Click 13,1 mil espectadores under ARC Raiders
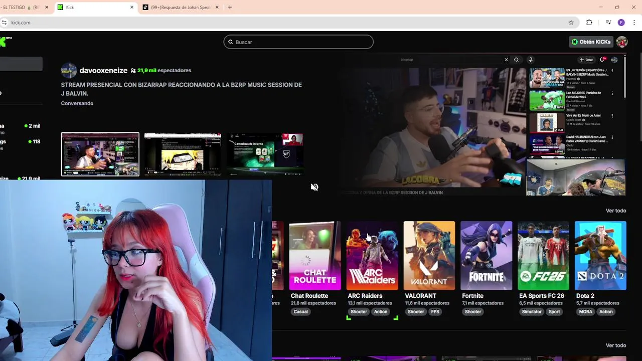Screen dimensions: 642x361 [x=370, y=303]
